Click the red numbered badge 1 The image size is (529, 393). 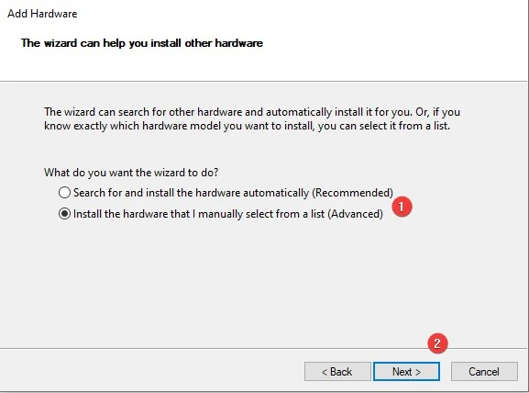[x=402, y=207]
